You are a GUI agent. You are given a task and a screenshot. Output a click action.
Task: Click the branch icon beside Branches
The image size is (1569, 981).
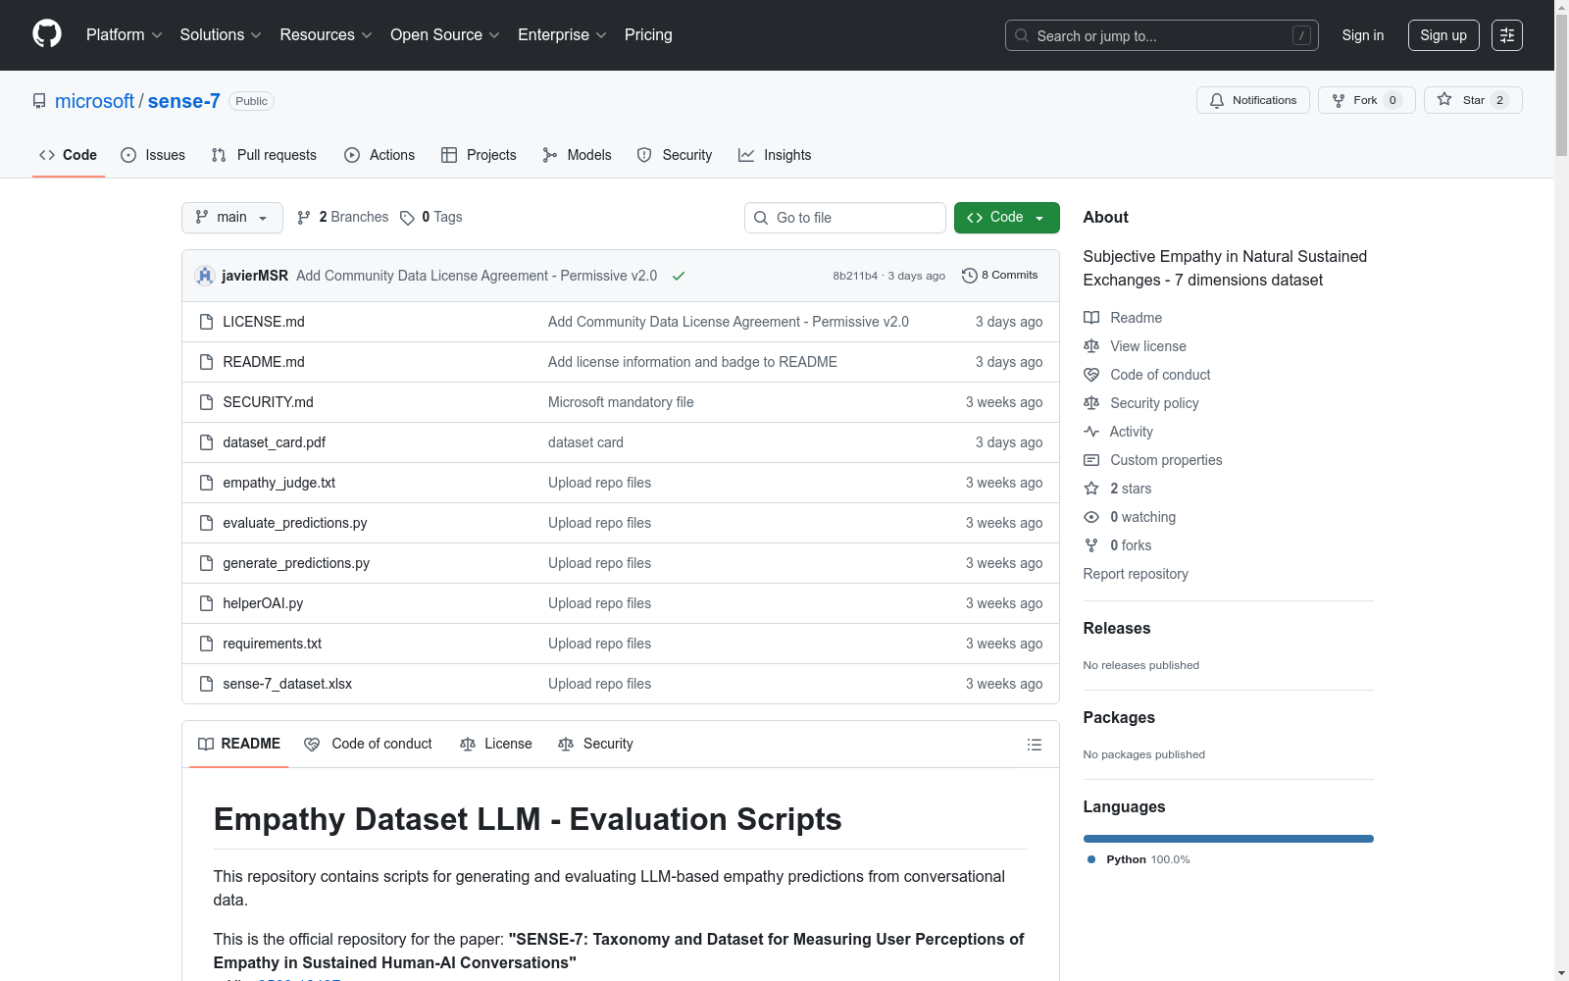tap(304, 218)
